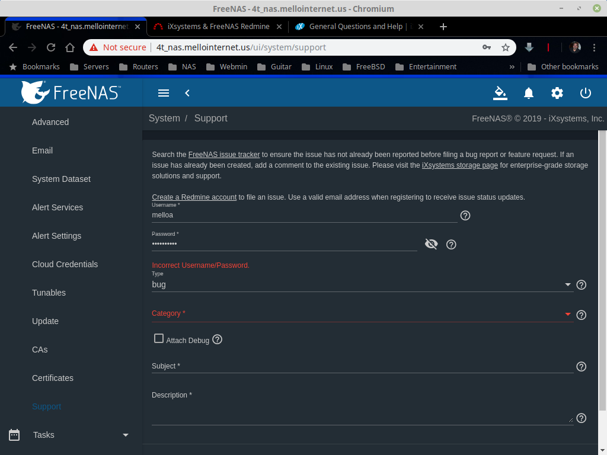Go to browser home page
This screenshot has height=455, width=607.
70,47
